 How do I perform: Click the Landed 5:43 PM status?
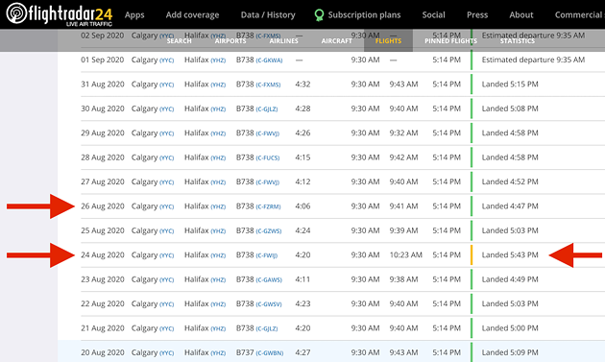[x=510, y=255]
